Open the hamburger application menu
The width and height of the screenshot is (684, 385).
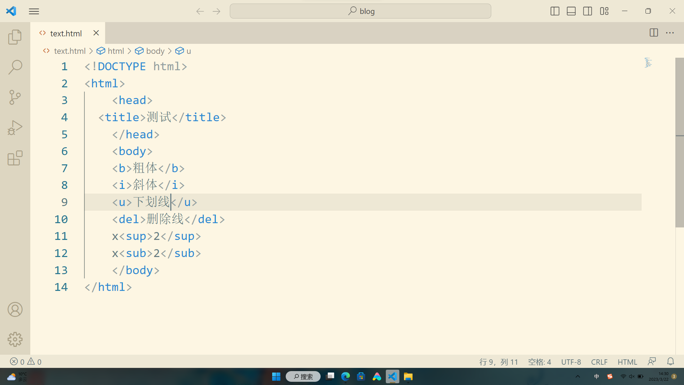[x=34, y=11]
